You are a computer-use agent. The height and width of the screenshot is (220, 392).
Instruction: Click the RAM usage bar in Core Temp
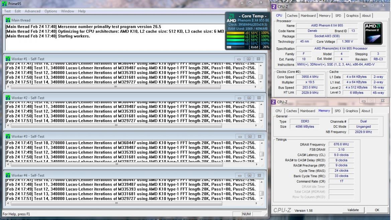point(235,47)
